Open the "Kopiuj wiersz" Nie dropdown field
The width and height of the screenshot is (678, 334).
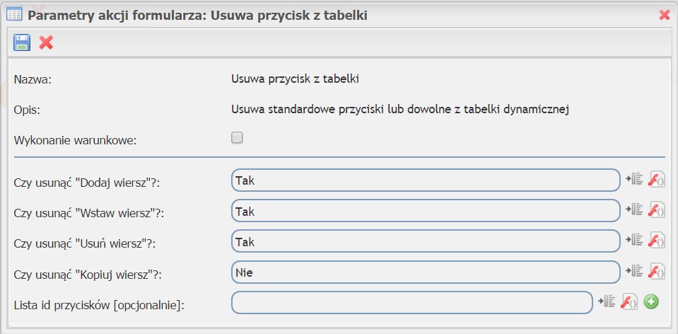pos(425,272)
